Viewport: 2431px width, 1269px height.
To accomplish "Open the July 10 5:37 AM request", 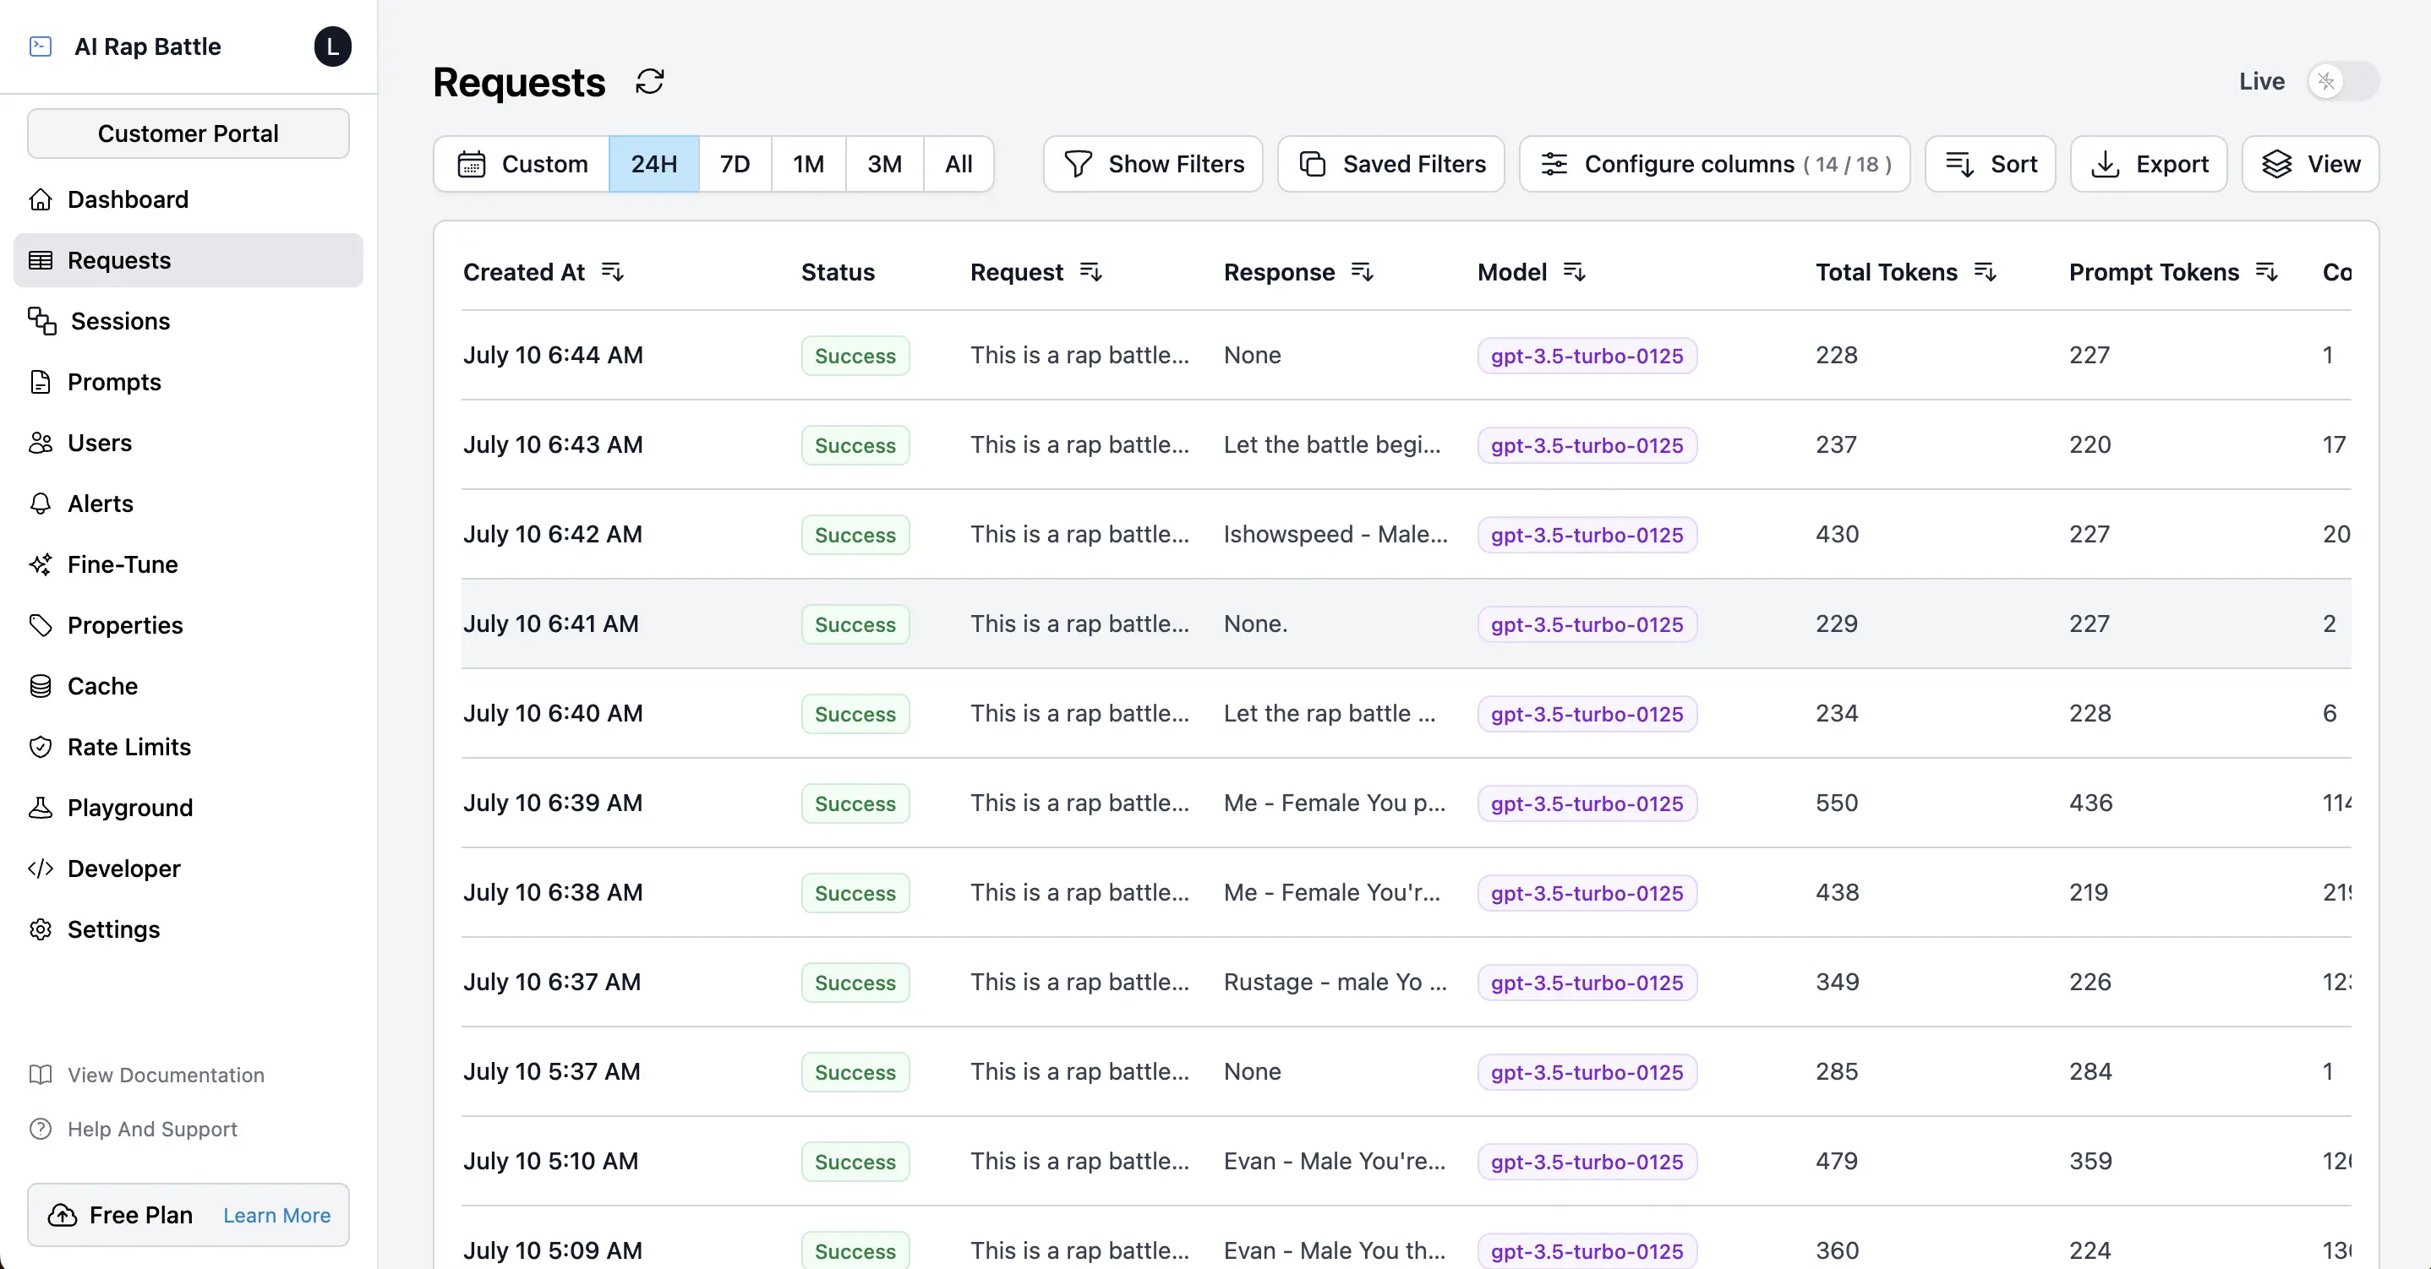I will [1407, 1072].
